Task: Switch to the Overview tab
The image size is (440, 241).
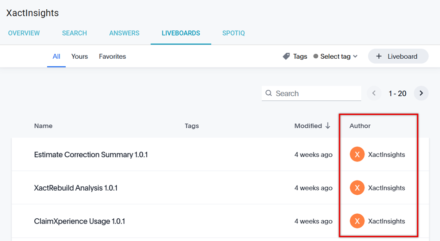Action: [x=24, y=33]
